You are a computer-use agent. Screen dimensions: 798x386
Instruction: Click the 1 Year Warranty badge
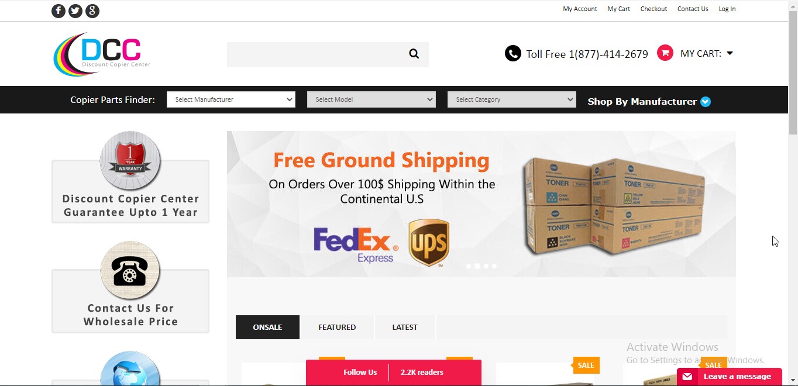pyautogui.click(x=130, y=160)
